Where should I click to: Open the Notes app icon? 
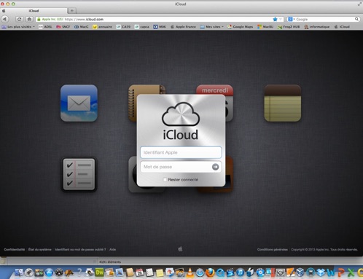(283, 103)
